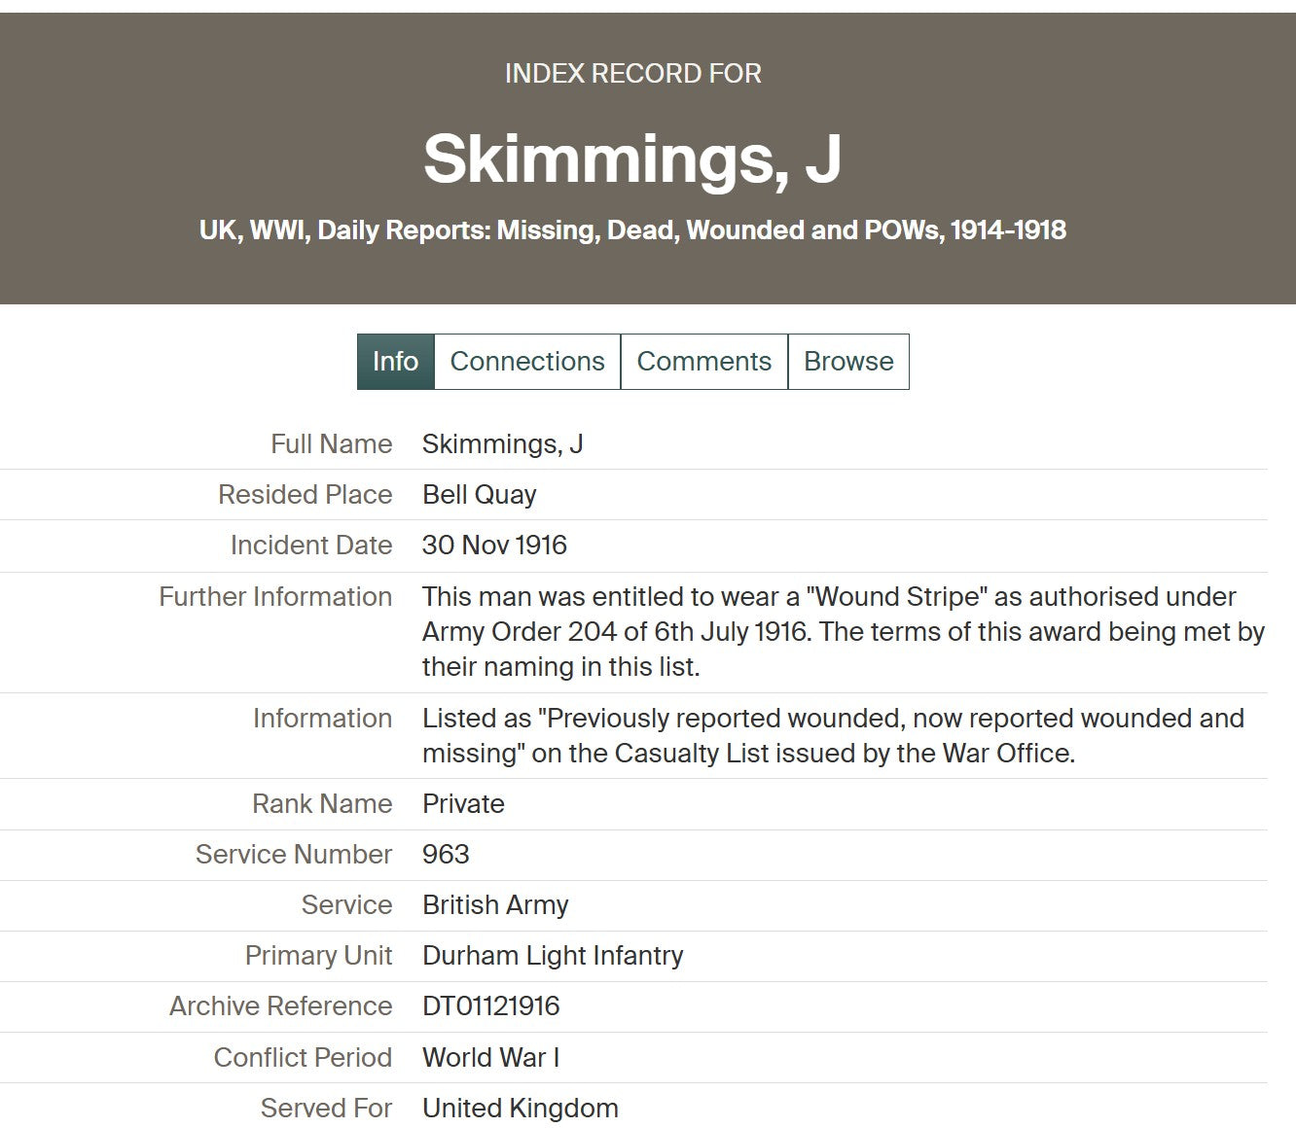1296x1128 pixels.
Task: Click the Full Name value Skimmings, J
Action: (502, 444)
